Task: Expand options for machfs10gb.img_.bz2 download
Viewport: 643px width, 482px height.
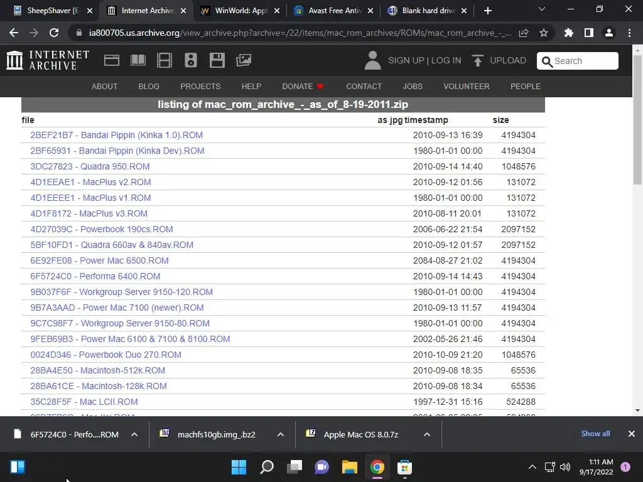Action: pyautogui.click(x=281, y=434)
